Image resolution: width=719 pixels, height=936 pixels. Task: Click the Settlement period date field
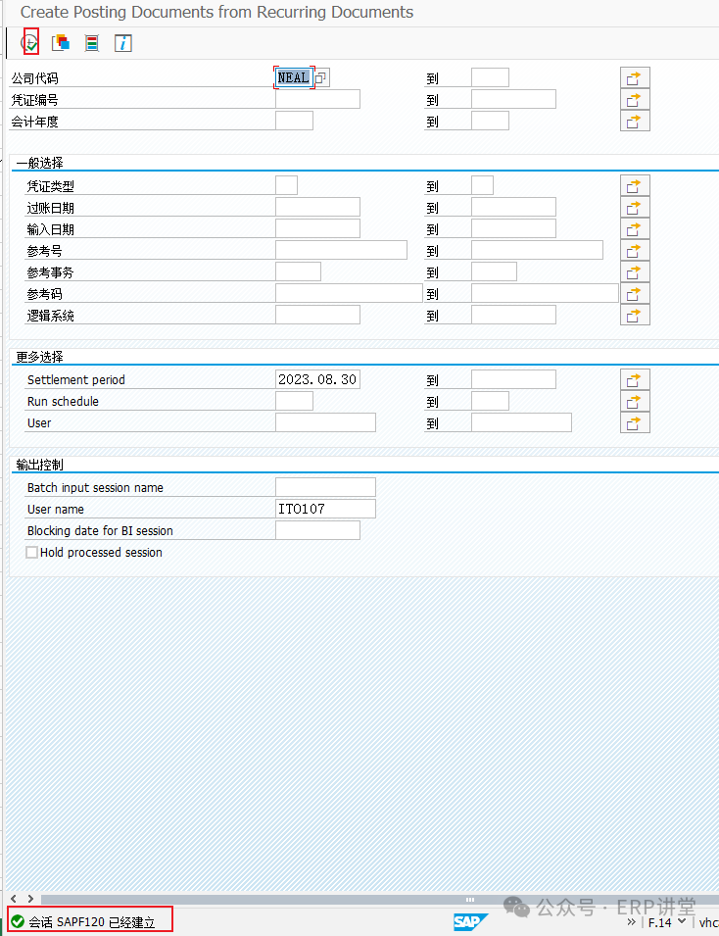316,379
